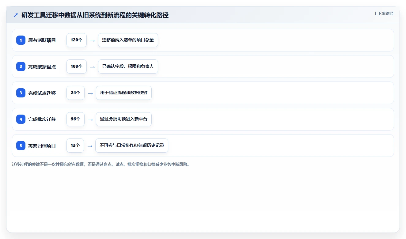Click the 96个 value chip
Screen dimensions: 406x239
pyautogui.click(x=75, y=119)
